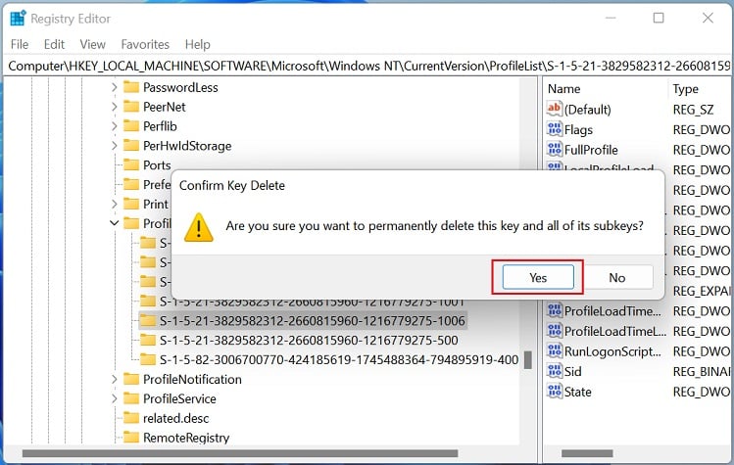Select the Ports folder icon
The width and height of the screenshot is (734, 465).
click(131, 164)
